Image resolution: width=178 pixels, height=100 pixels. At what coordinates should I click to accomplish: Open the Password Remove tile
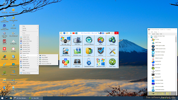[89, 62]
